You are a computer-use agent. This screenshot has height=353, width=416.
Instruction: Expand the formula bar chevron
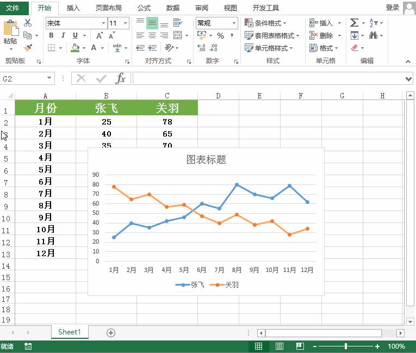pyautogui.click(x=408, y=79)
